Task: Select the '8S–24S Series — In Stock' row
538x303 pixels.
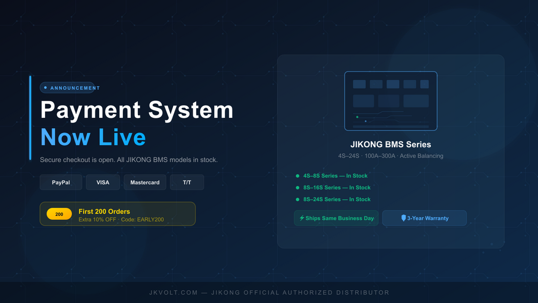Action: coord(333,199)
